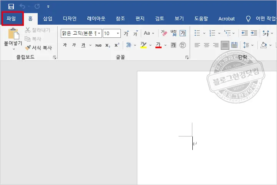This screenshot has height=185, width=277.
Task: Open the 삽입 ribbon tab
Action: tap(48, 18)
